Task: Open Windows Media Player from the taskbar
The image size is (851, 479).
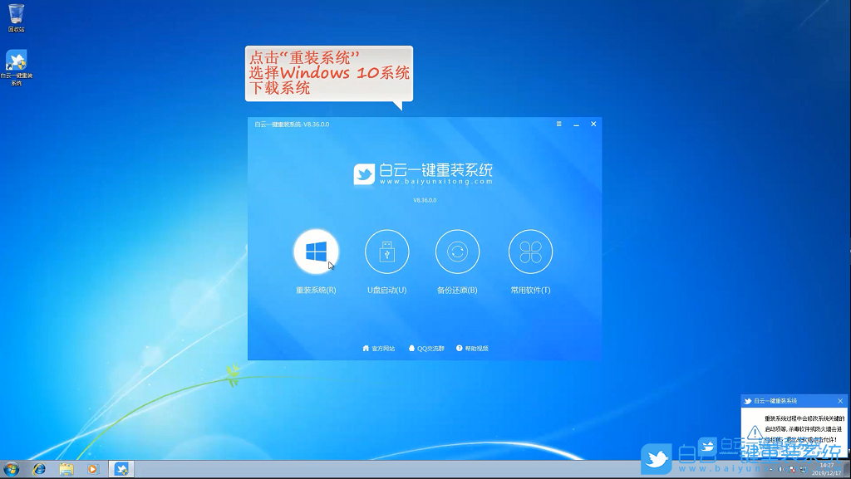Action: 94,468
